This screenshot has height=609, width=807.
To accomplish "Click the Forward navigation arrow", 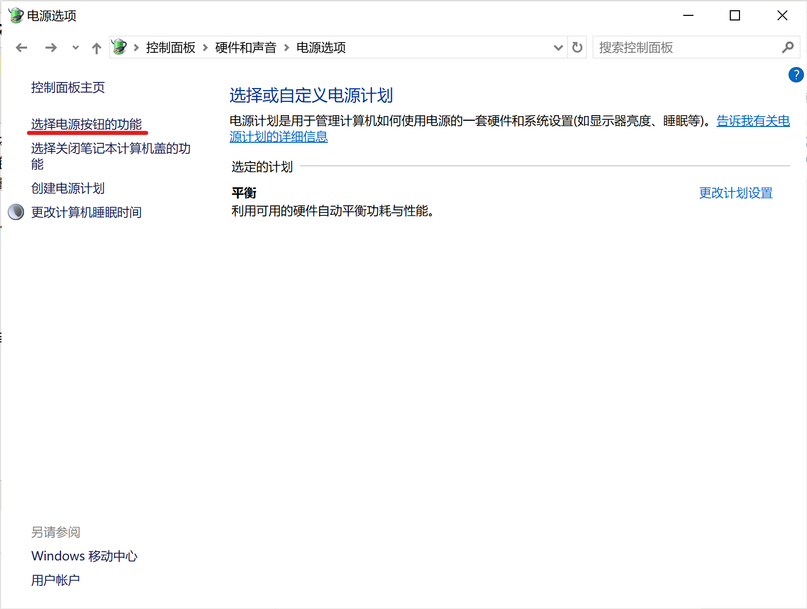I will click(51, 48).
